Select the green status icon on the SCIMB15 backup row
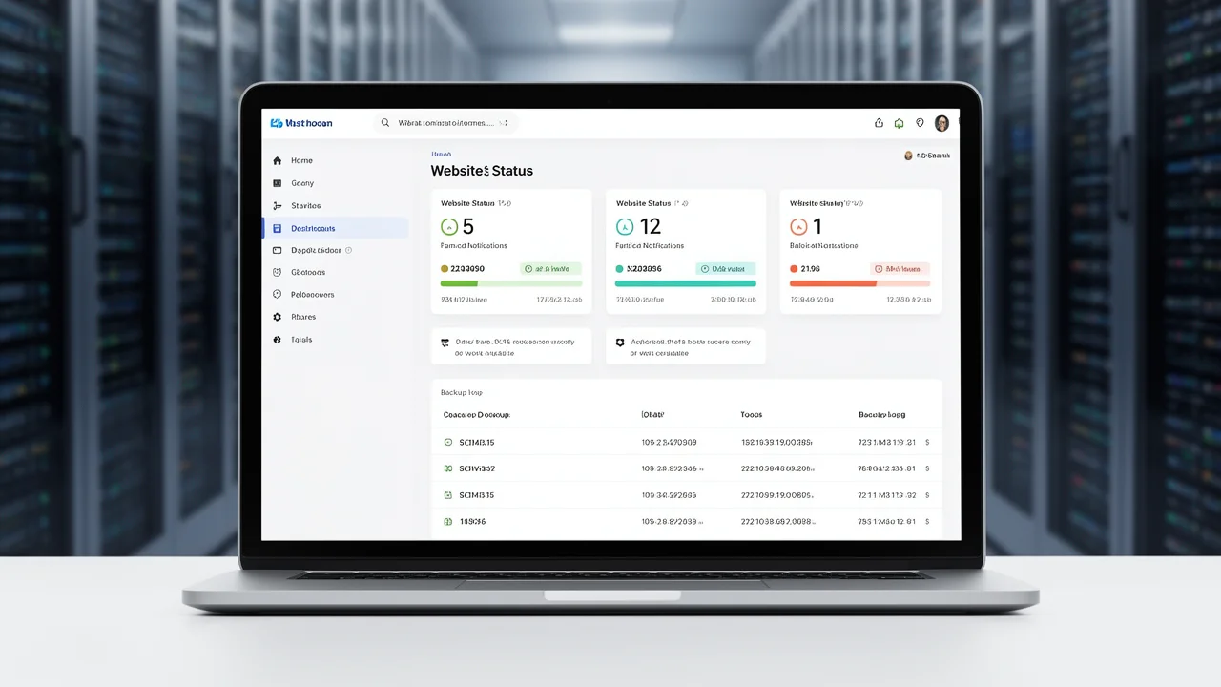 tap(446, 442)
